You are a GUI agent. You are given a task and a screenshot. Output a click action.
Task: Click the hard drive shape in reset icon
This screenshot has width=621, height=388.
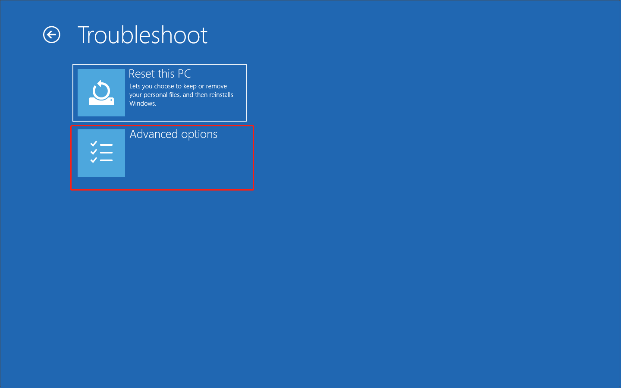(x=101, y=101)
